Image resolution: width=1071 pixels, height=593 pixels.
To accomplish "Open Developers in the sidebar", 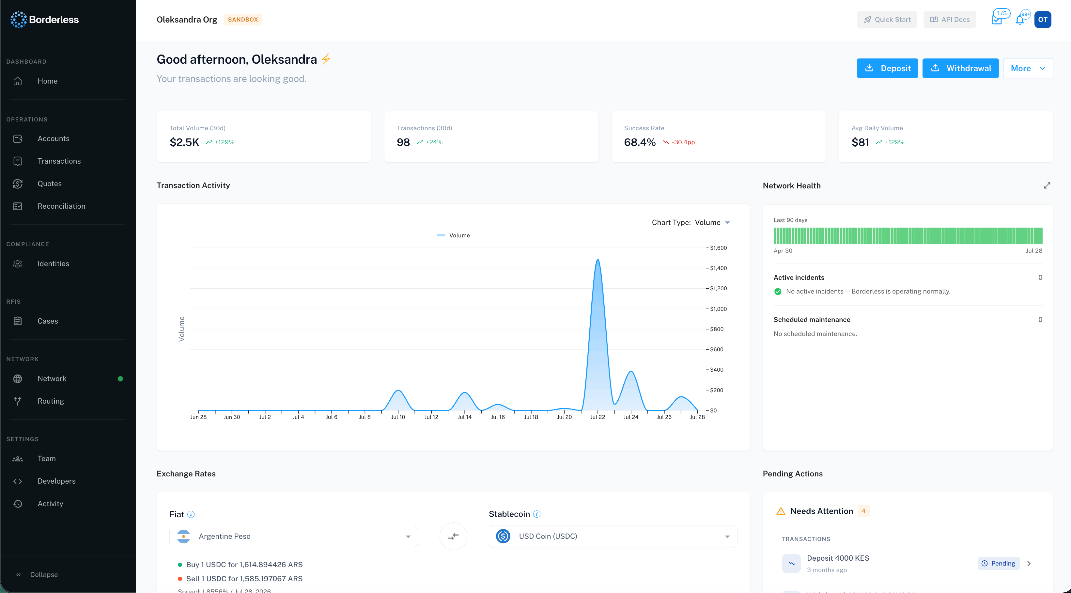I will tap(56, 481).
